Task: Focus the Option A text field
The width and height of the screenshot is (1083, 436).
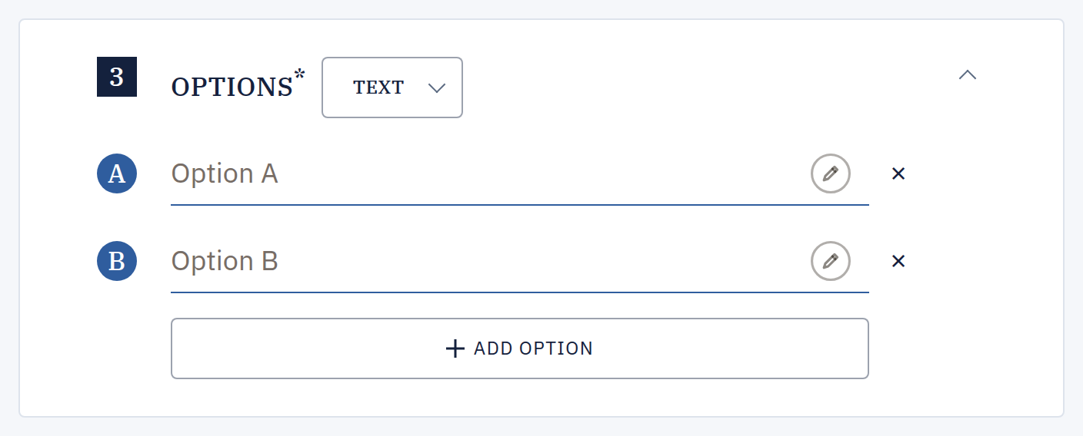Action: [488, 174]
